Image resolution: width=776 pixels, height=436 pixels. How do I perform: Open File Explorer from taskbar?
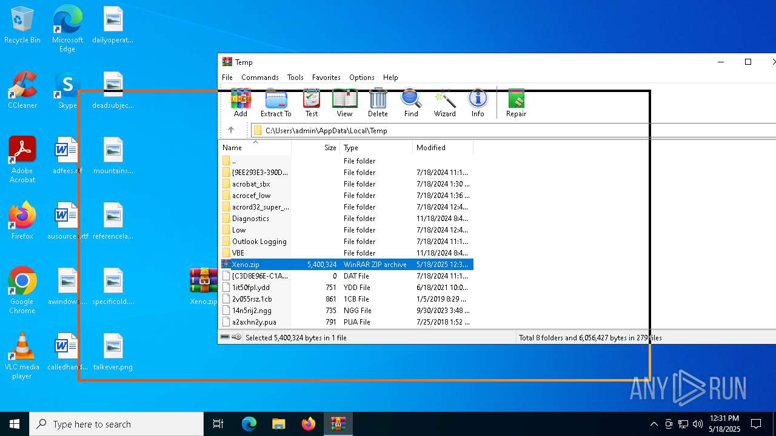(278, 424)
